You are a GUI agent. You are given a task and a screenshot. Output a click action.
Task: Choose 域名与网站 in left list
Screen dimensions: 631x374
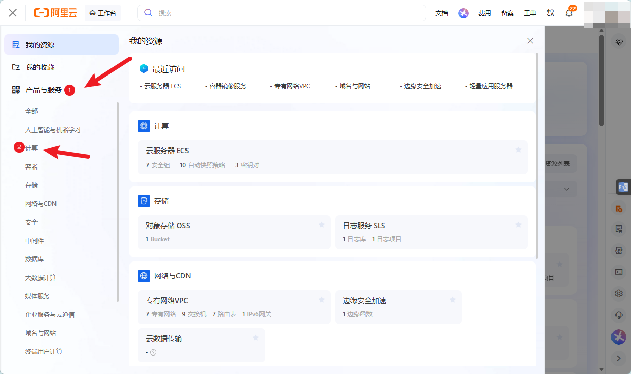[x=41, y=333]
